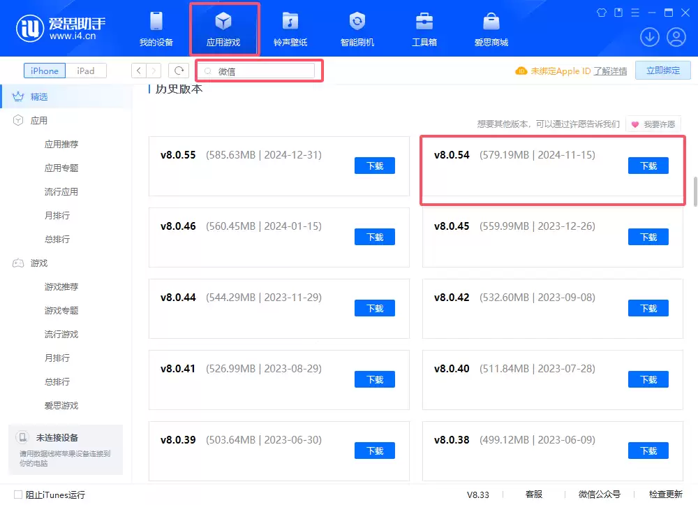Viewport: 698px width, 505px height.
Task: Click the 微信 search input field
Action: click(x=258, y=71)
